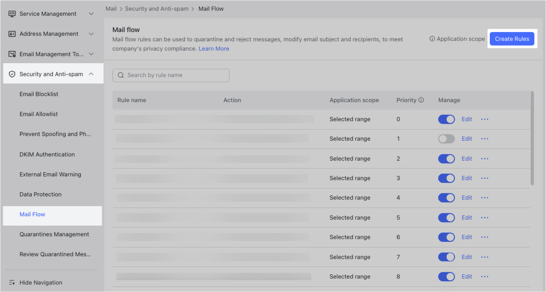The image size is (546, 292).
Task: Click the Service Management monitor icon
Action: (12, 14)
